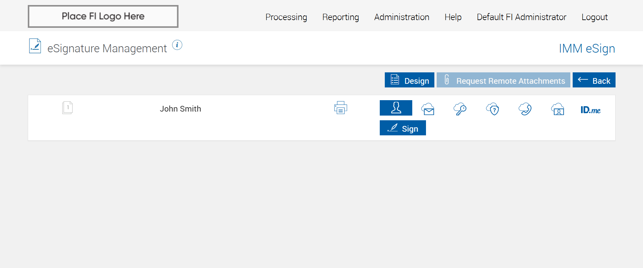This screenshot has width=643, height=268.
Task: Choose ID.me verification option
Action: coord(590,110)
